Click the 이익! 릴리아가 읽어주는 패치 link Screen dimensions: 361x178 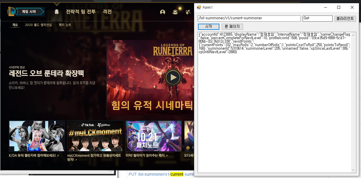[x=147, y=156]
